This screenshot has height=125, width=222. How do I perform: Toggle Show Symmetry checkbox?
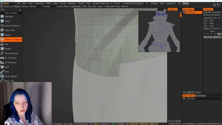pyautogui.click(x=204, y=15)
